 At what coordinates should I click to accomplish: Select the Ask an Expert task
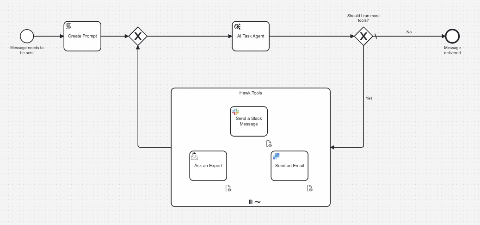tap(208, 166)
